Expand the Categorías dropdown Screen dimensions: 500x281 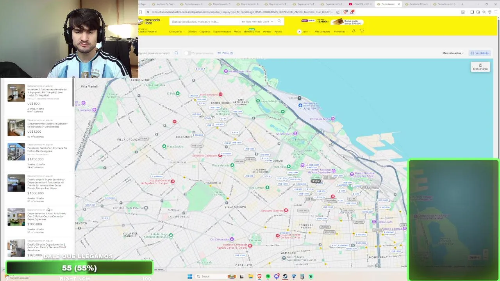tap(177, 32)
